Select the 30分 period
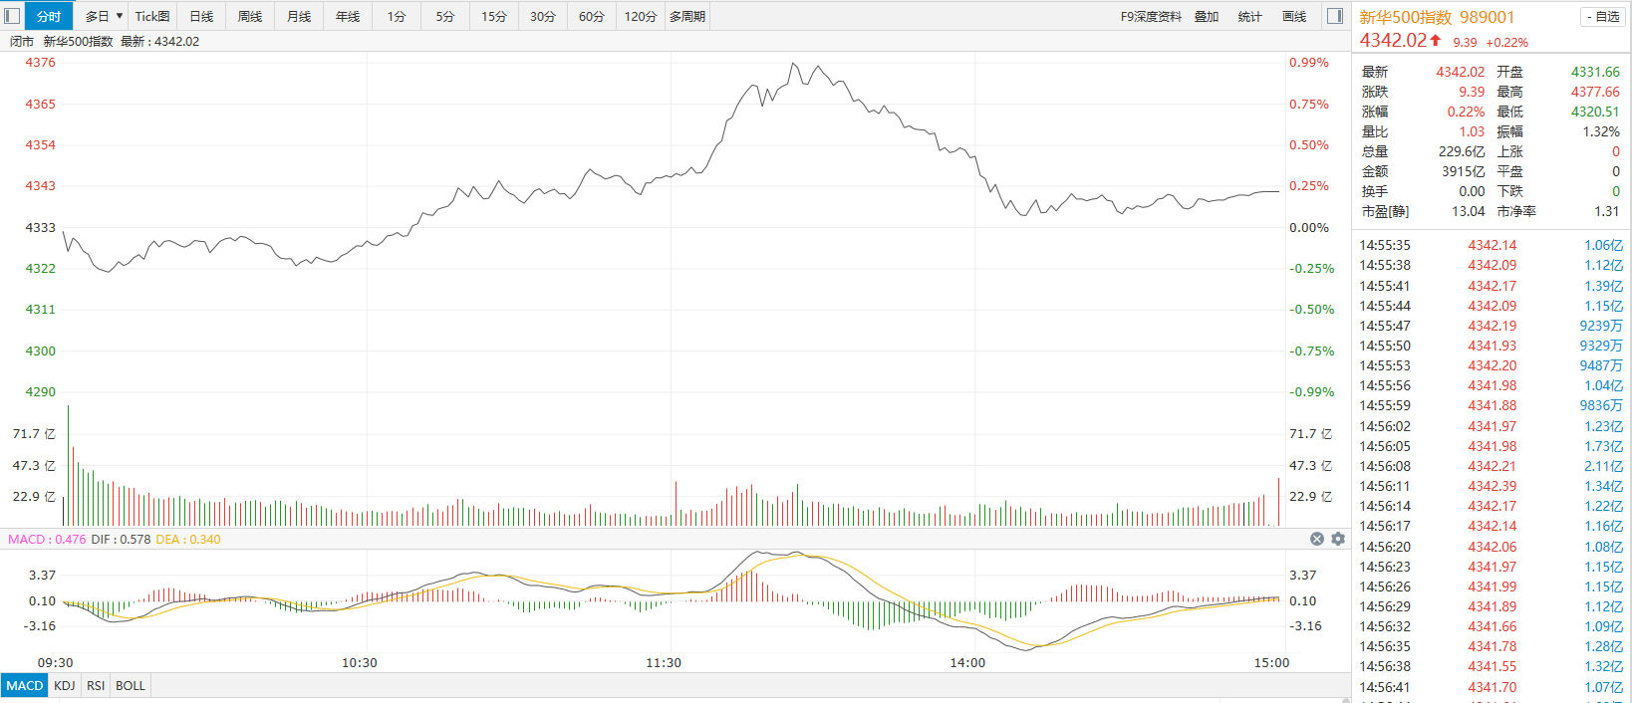 [x=543, y=16]
